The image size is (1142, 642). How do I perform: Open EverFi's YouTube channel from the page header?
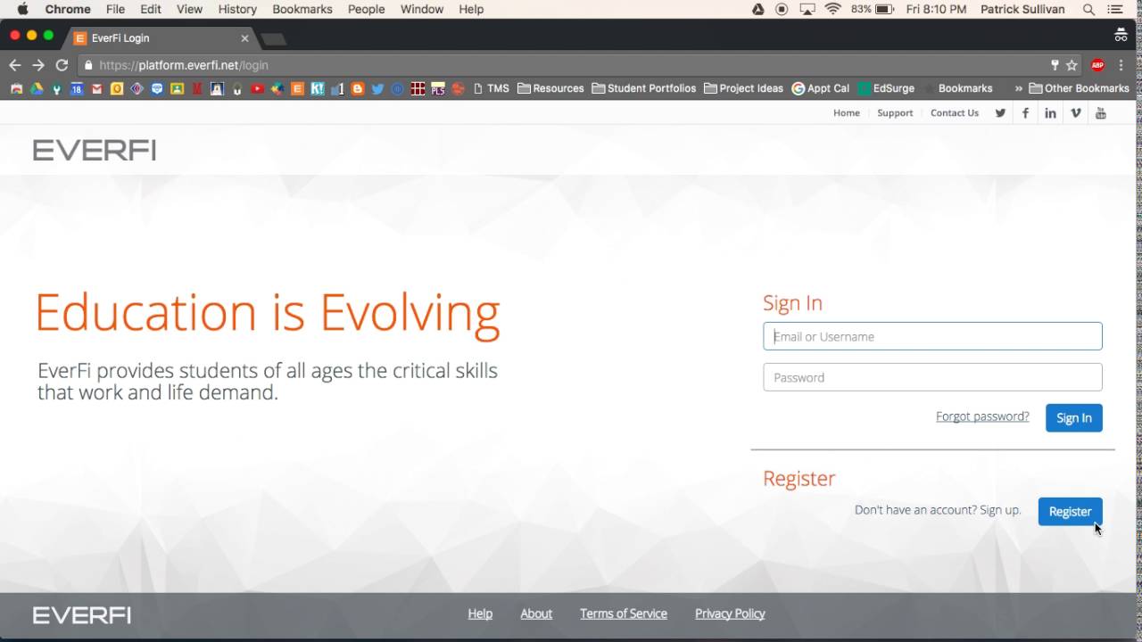tap(1101, 113)
